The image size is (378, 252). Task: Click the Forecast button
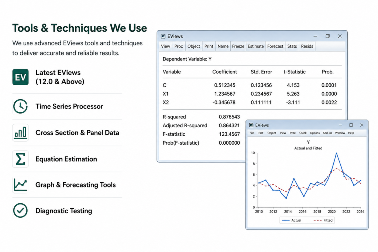pos(275,46)
